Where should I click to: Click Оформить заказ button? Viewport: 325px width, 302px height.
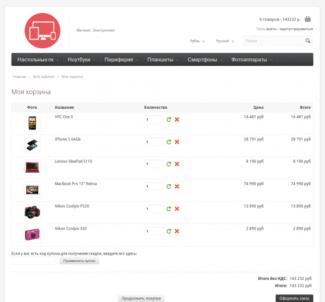coord(294,298)
